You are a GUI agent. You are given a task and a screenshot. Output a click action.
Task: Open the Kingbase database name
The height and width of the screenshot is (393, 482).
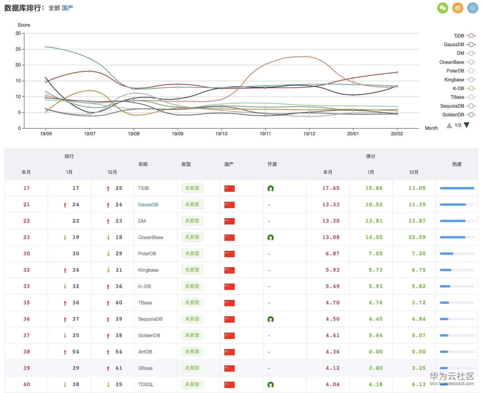pyautogui.click(x=148, y=270)
